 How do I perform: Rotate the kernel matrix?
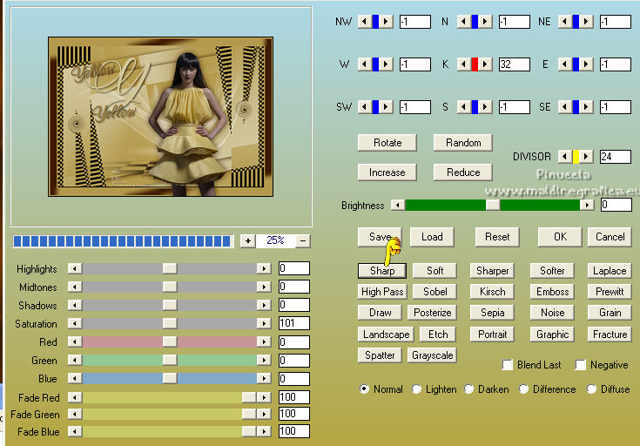pyautogui.click(x=387, y=143)
